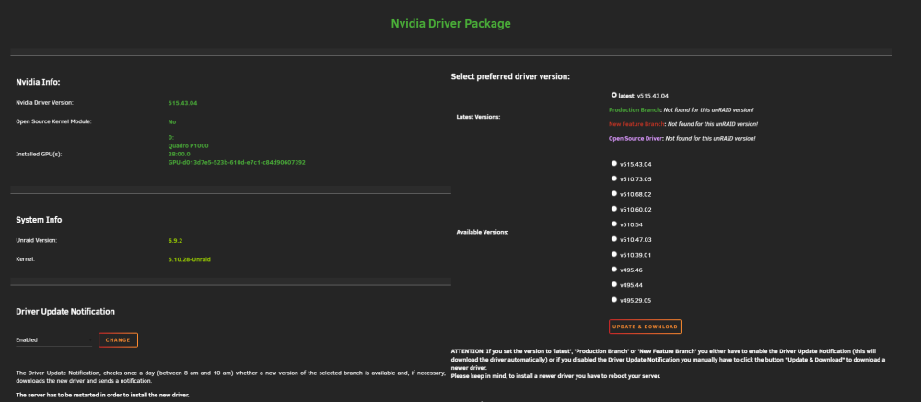Click the Latest Versions label
921x402 pixels.
pos(478,117)
